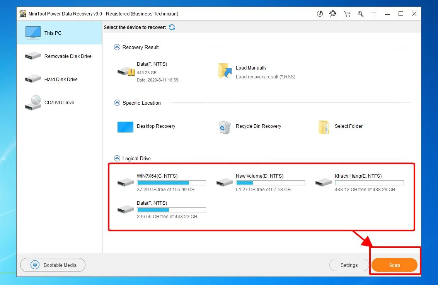438x285 pixels.
Task: Select the Data(F: NTFS) logical drive icon
Action: click(125, 209)
